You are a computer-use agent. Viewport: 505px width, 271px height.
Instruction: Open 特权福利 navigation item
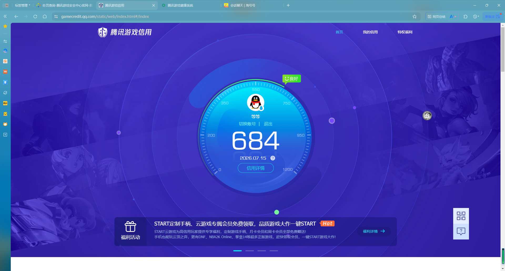(405, 32)
